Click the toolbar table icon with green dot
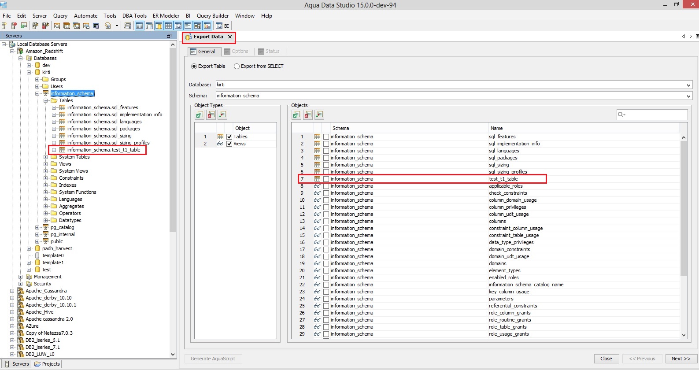Image resolution: width=699 pixels, height=370 pixels. click(24, 26)
